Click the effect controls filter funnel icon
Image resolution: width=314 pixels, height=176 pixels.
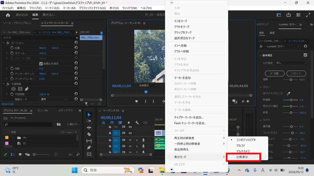(x=86, y=104)
